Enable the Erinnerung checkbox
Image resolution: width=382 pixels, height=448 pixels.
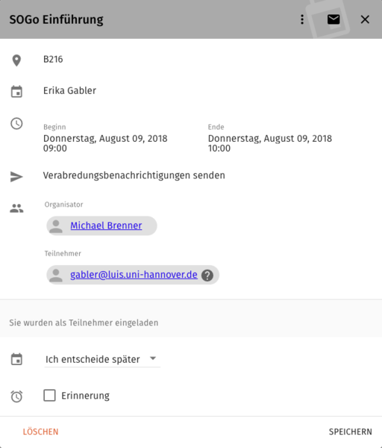coord(49,396)
